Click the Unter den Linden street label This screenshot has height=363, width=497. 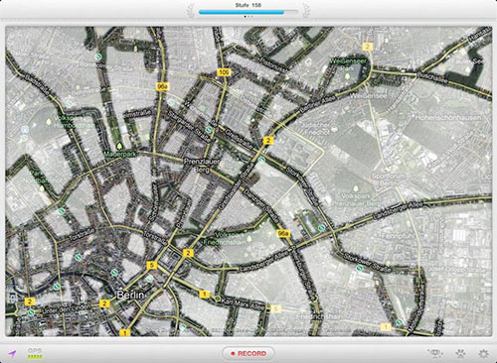[x=66, y=309]
